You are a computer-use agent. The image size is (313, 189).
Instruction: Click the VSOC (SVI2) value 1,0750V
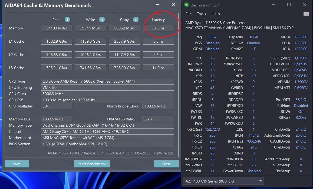(301, 58)
